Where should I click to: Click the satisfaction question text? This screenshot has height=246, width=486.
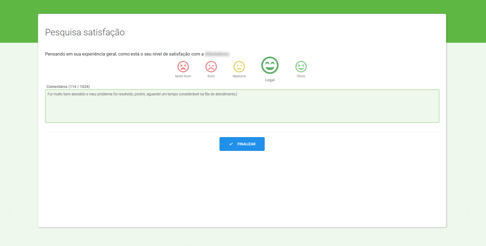[x=137, y=54]
